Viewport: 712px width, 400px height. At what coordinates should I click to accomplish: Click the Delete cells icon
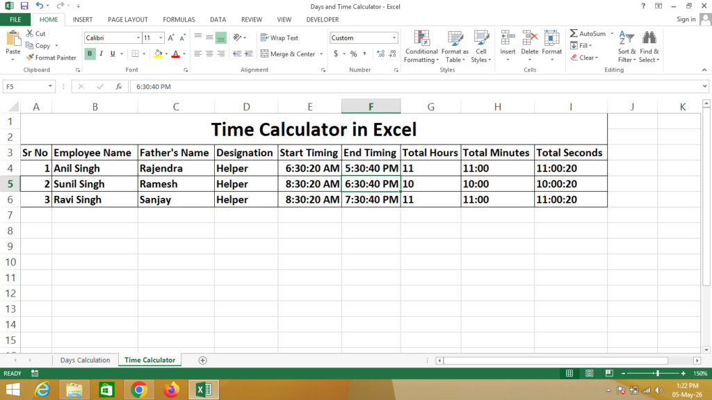pyautogui.click(x=529, y=39)
